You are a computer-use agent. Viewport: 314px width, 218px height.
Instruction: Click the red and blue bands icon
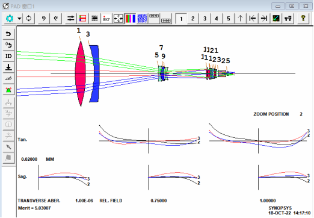[x=82, y=19]
